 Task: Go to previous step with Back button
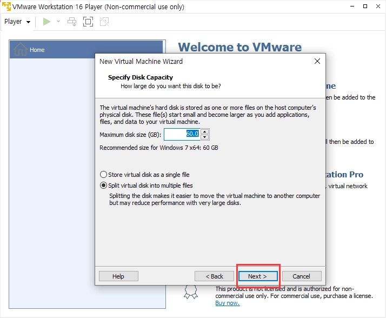pos(214,276)
